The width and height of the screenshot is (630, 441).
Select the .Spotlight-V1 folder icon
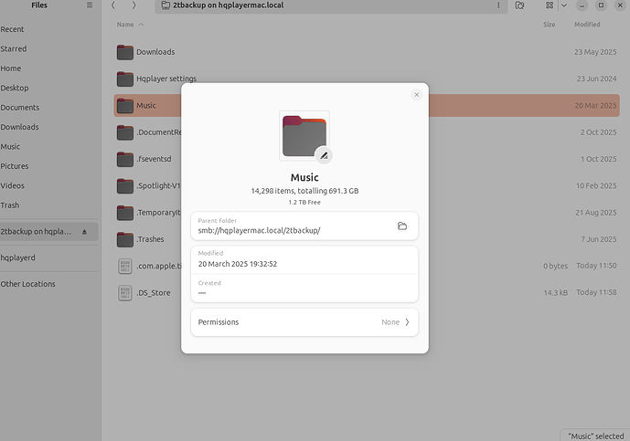click(x=125, y=185)
